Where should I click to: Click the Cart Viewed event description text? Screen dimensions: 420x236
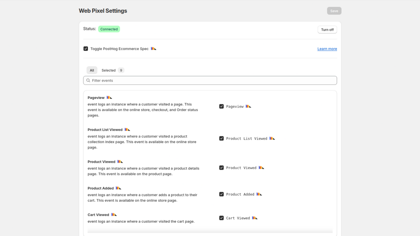(141, 222)
